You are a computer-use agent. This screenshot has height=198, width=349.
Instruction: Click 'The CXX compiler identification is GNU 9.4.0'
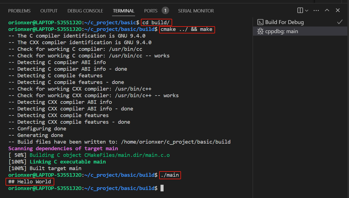tap(84, 43)
